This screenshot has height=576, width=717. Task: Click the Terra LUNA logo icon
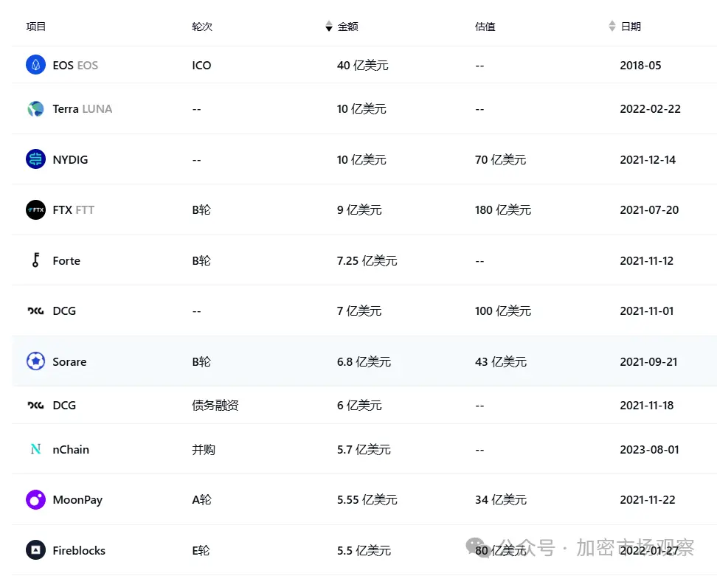(x=35, y=109)
